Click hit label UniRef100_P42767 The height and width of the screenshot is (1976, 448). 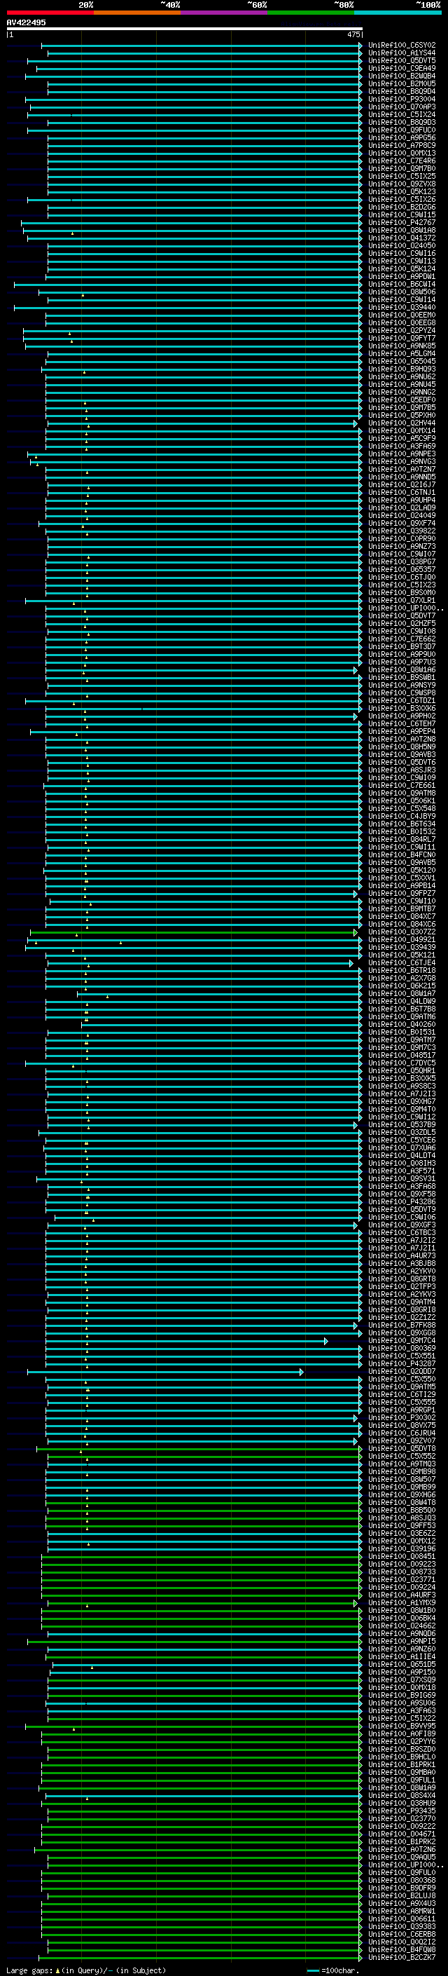tap(402, 222)
